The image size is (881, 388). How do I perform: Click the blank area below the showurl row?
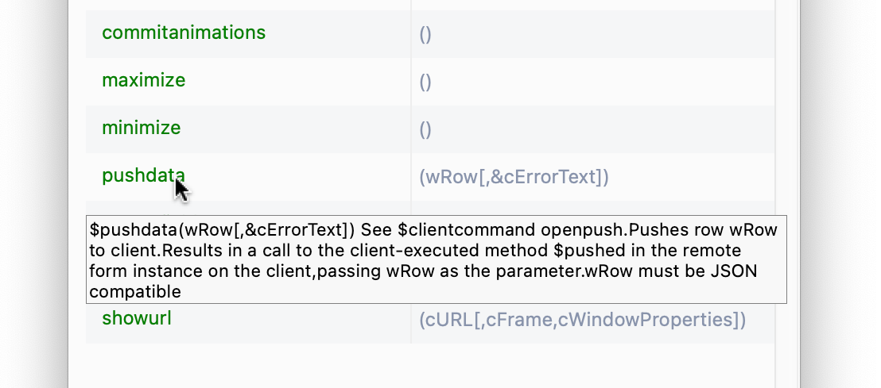430,366
